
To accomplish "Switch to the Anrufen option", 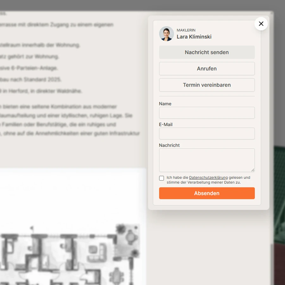I will click(x=207, y=68).
